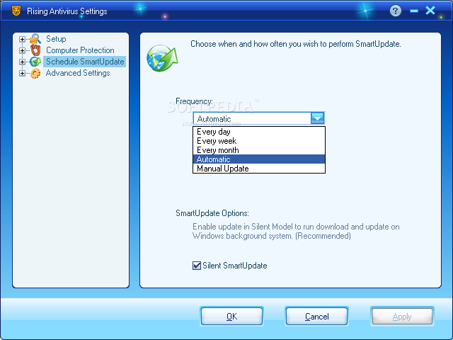Image resolution: width=453 pixels, height=340 pixels.
Task: Click the Computer Protection glove icon
Action: click(x=35, y=50)
